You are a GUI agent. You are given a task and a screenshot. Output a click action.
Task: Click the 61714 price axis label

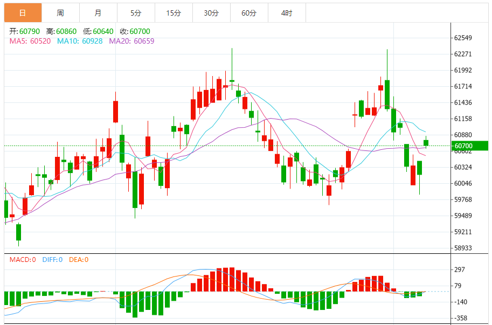point(463,86)
